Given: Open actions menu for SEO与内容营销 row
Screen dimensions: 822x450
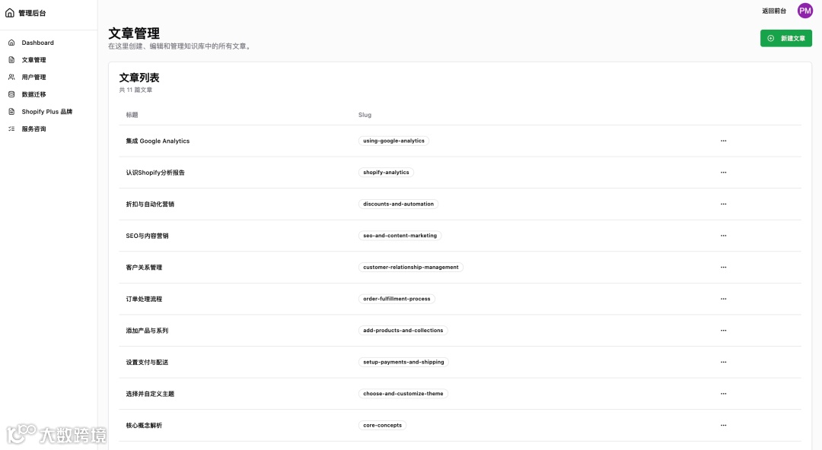Looking at the screenshot, I should (724, 236).
